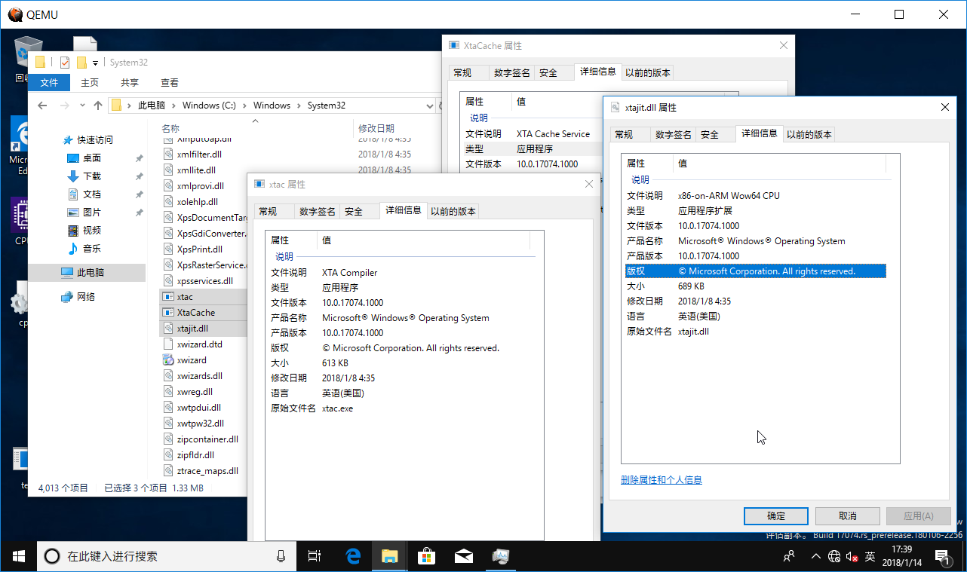The image size is (967, 572).
Task: Show hidden tray icons with the up chevron
Action: click(815, 555)
